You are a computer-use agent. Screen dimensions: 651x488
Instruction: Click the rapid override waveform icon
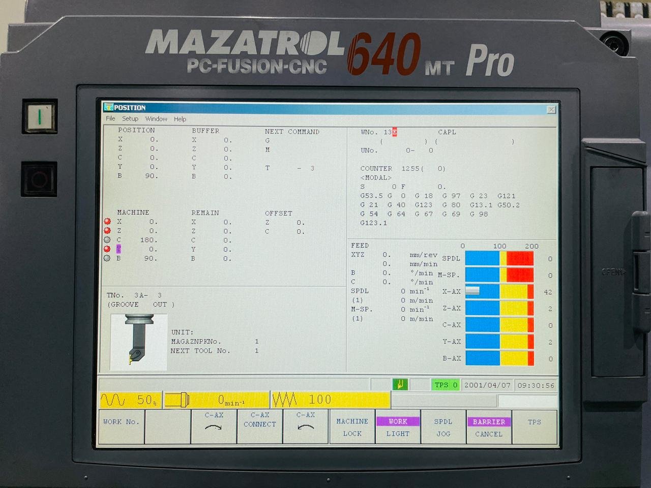pyautogui.click(x=113, y=400)
